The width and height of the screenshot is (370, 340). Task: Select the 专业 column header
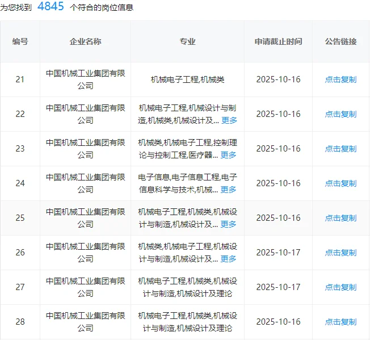[187, 41]
